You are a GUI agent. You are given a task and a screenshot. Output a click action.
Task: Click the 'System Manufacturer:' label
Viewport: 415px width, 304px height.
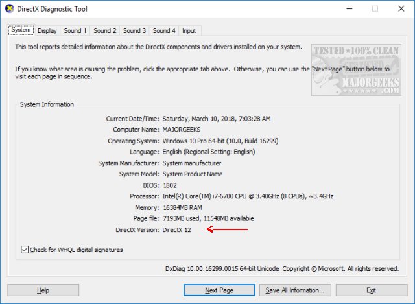(x=128, y=163)
